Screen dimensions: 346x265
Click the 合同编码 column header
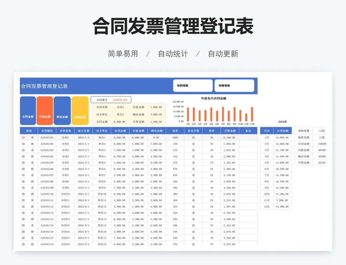coord(47,131)
